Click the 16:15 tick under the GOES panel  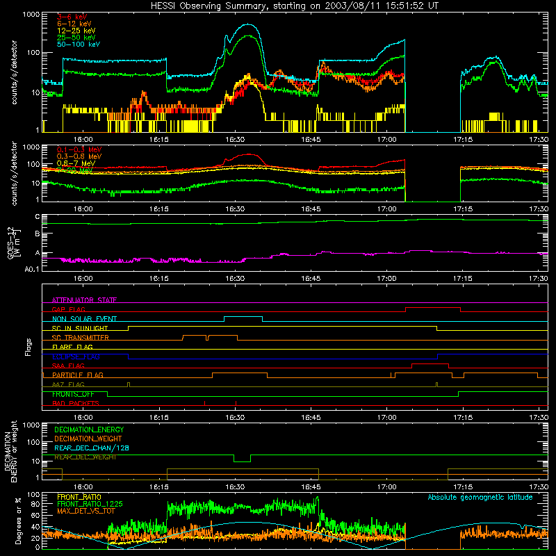[159, 279]
